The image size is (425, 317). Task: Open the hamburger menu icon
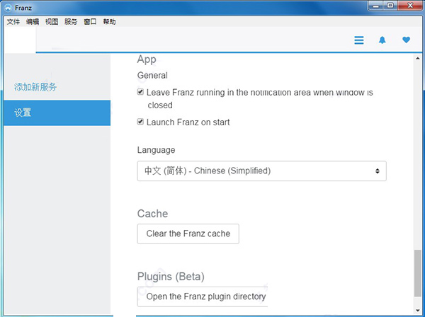pyautogui.click(x=359, y=40)
